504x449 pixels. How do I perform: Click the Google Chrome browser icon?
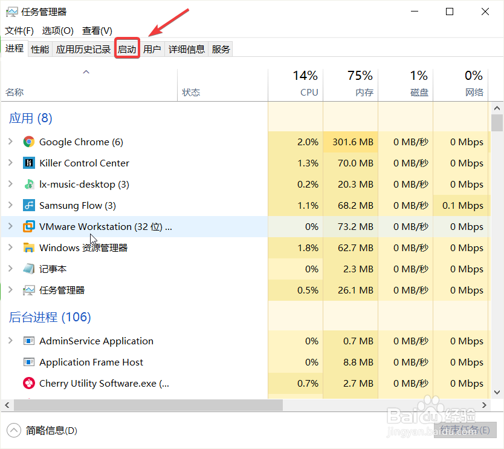point(28,142)
